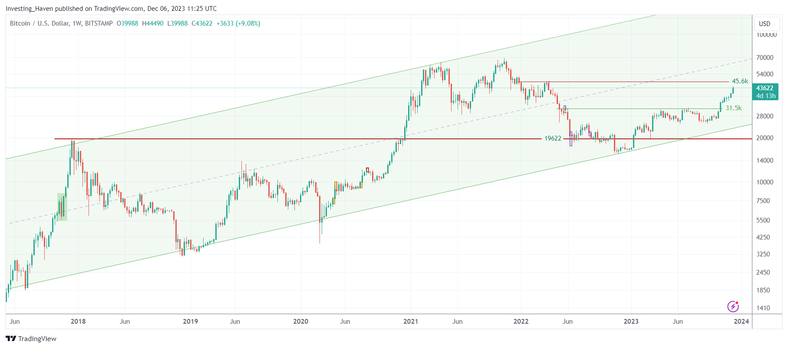Click the 7500 price axis label
Image resolution: width=788 pixels, height=348 pixels.
[x=763, y=201]
